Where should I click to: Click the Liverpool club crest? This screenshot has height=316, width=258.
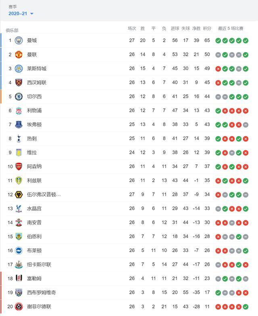[x=19, y=111]
